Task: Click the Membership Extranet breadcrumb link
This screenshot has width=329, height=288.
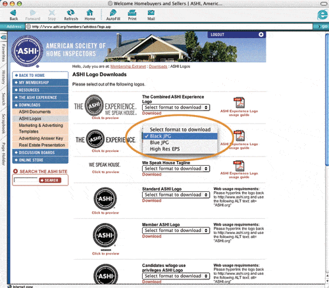Action: pos(128,66)
